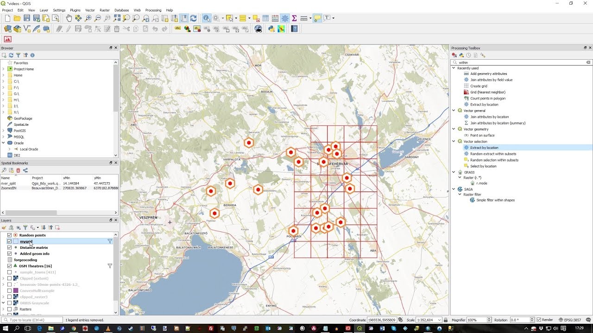Click the Browser panel refresh icon
Image resolution: width=593 pixels, height=333 pixels.
click(11, 55)
